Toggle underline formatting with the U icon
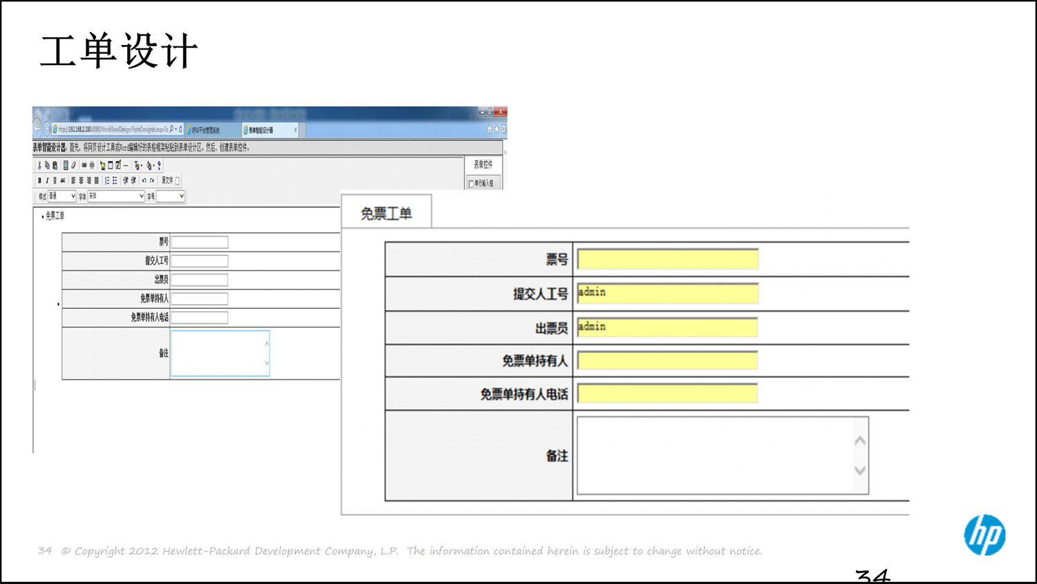The height and width of the screenshot is (584, 1037). (x=55, y=180)
